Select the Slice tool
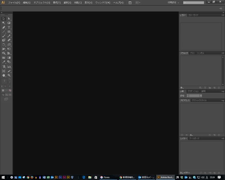The height and width of the screenshot is (180, 225). click(x=9, y=71)
